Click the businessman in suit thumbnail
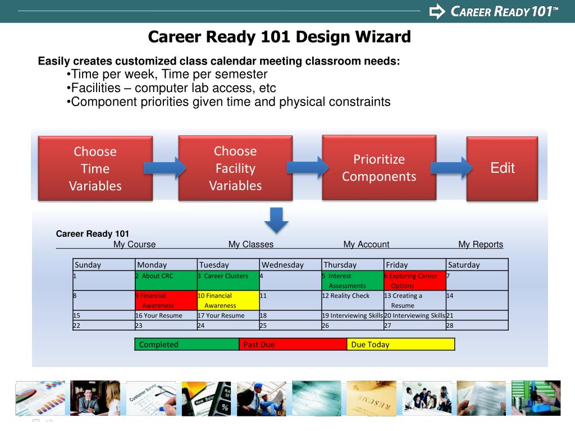 pos(95,398)
